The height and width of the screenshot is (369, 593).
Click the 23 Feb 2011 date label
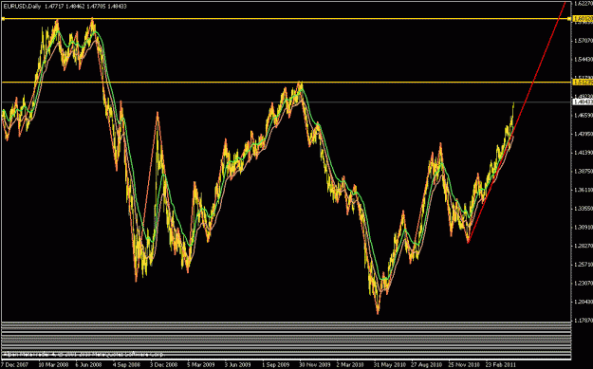[x=501, y=365]
